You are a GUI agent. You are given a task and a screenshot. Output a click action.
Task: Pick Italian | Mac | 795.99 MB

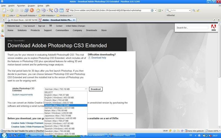[x=66, y=111]
